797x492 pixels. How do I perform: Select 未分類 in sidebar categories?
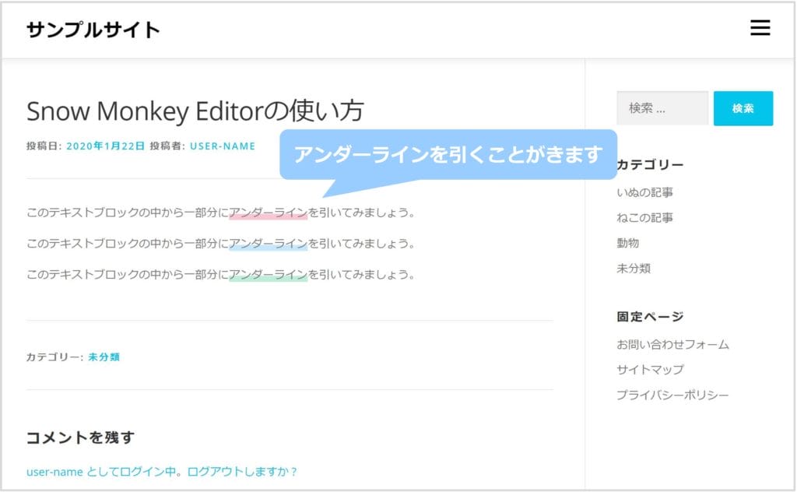click(x=633, y=269)
